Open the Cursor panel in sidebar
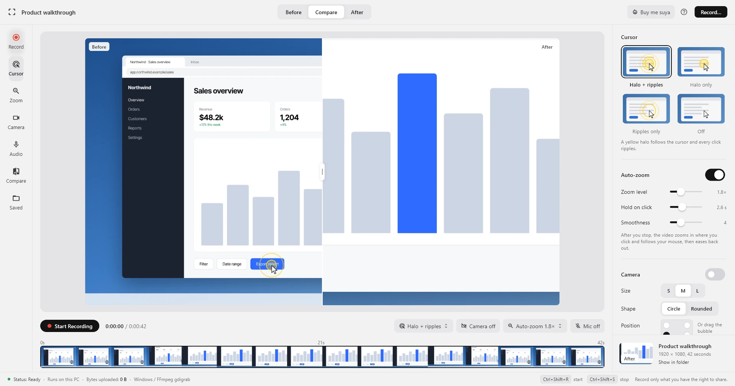 [x=16, y=68]
